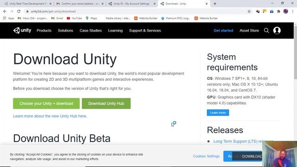Image resolution: width=297 pixels, height=167 pixels.
Task: Close the Unity Real-Time Development tab
Action: click(51, 4)
